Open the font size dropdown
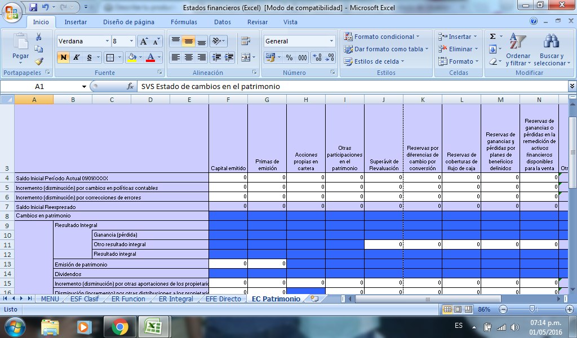The width and height of the screenshot is (577, 338). point(131,41)
